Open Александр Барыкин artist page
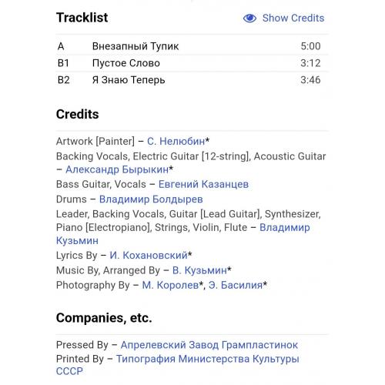The image size is (385, 385). tap(117, 169)
